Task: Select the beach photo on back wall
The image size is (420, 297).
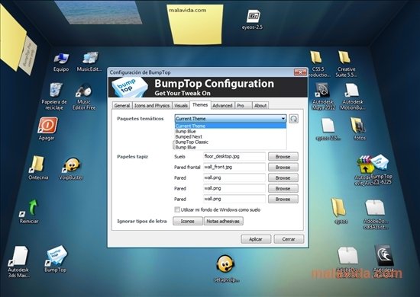Action: point(99,11)
